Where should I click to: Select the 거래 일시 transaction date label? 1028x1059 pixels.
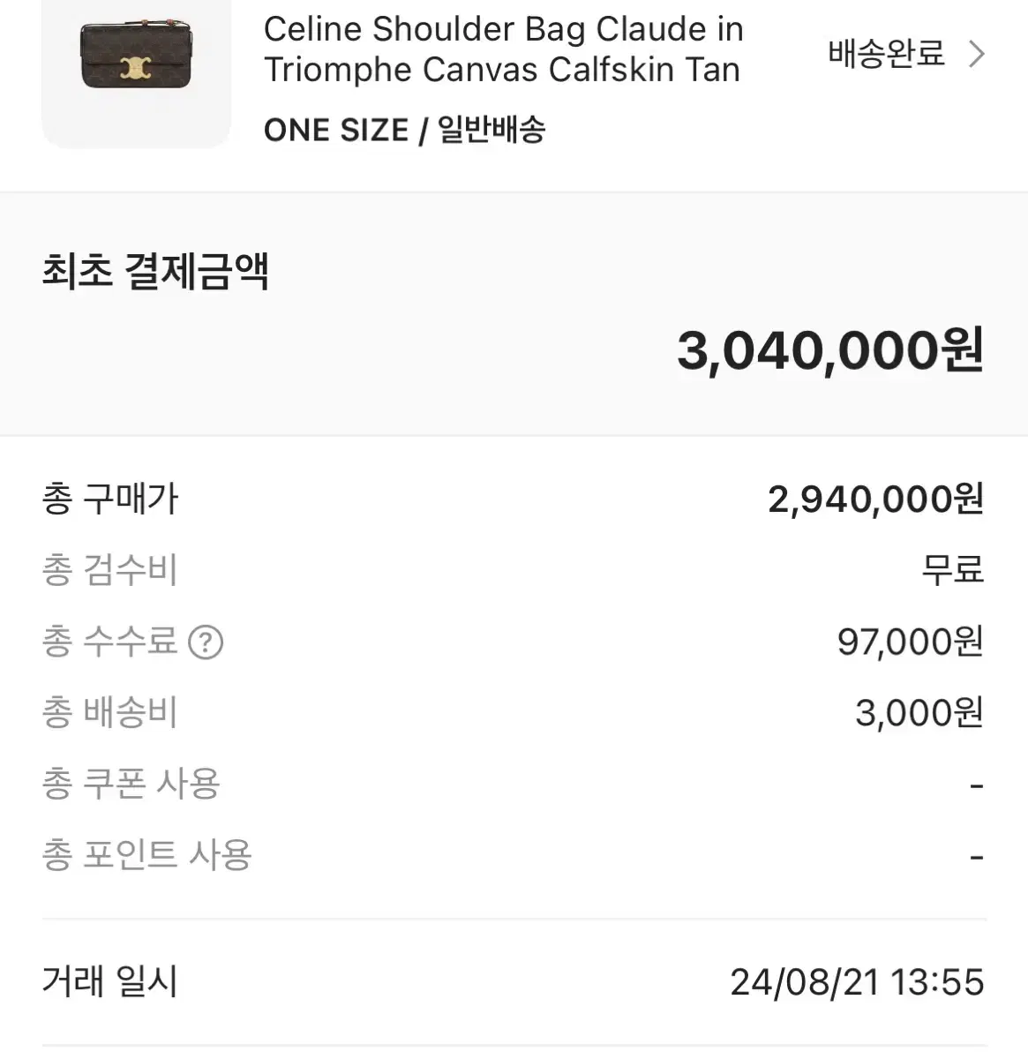110,981
